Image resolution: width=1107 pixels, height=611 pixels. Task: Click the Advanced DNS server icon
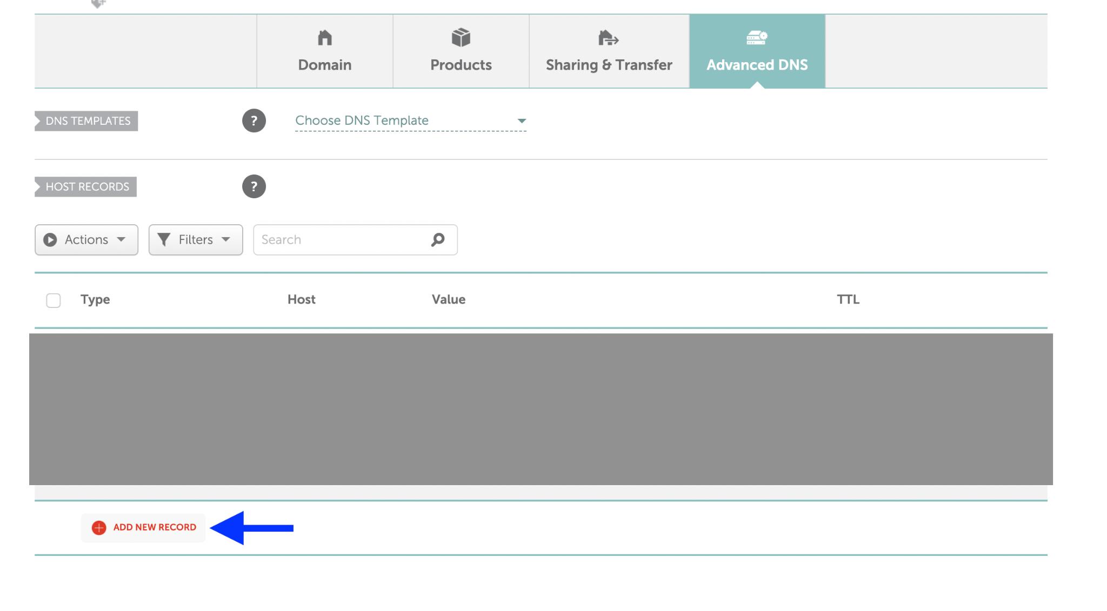click(756, 38)
